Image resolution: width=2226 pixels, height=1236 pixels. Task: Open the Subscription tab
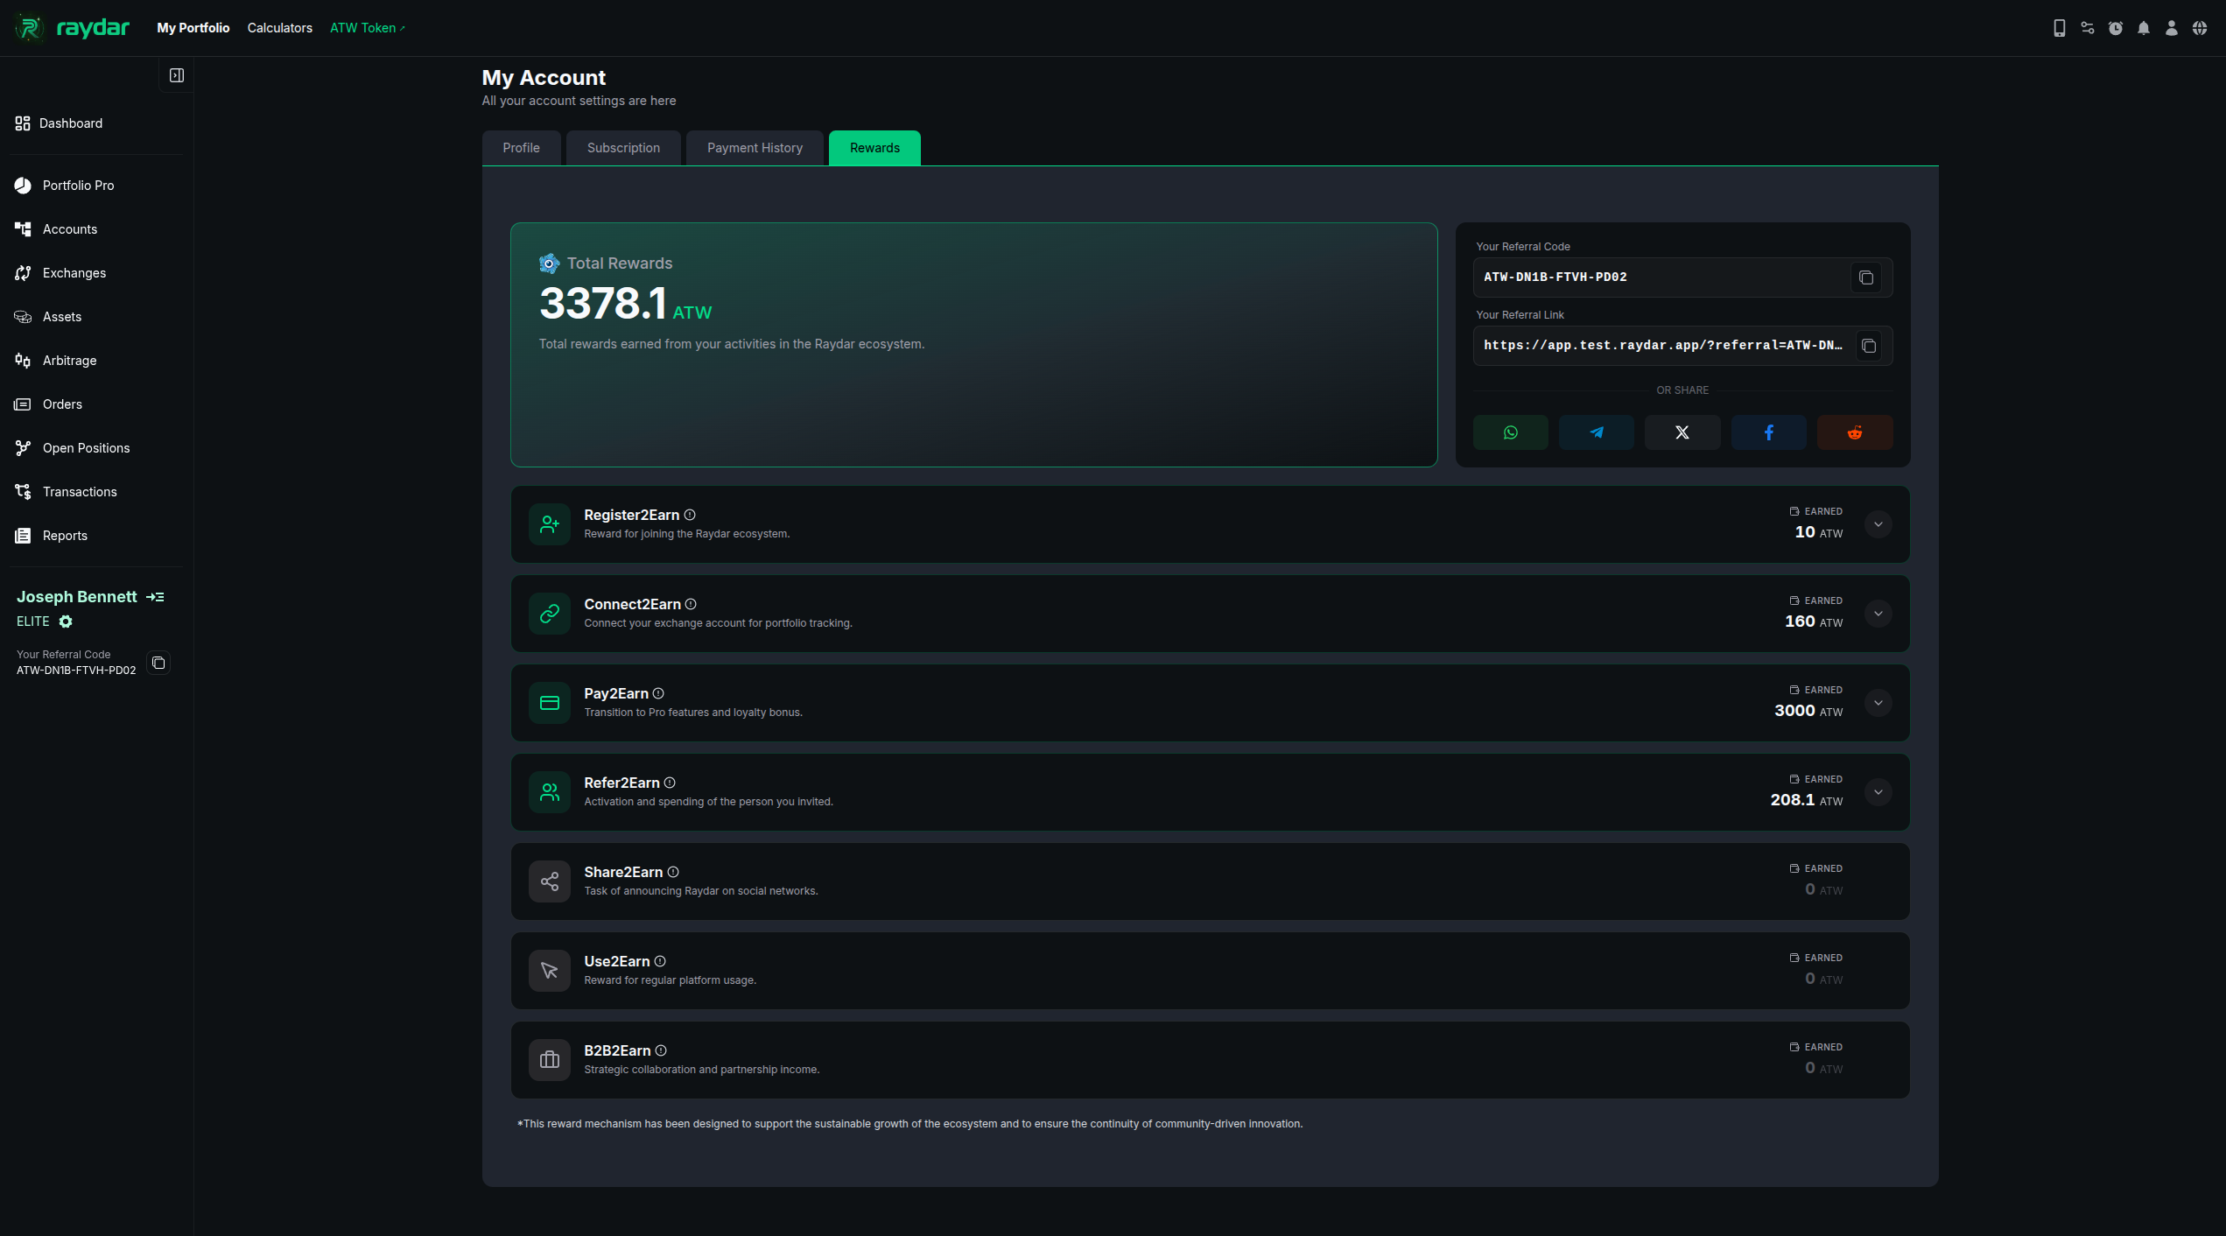[622, 147]
